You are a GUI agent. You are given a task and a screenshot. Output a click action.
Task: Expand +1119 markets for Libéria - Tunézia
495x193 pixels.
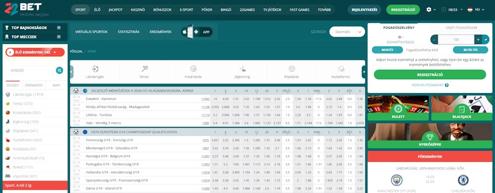(x=205, y=115)
